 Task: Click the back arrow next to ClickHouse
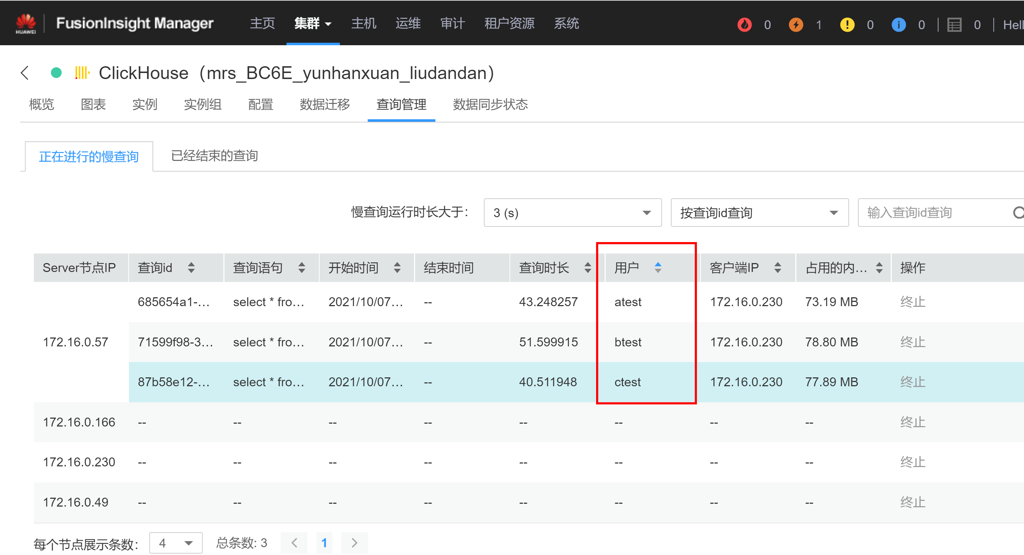[x=25, y=73]
